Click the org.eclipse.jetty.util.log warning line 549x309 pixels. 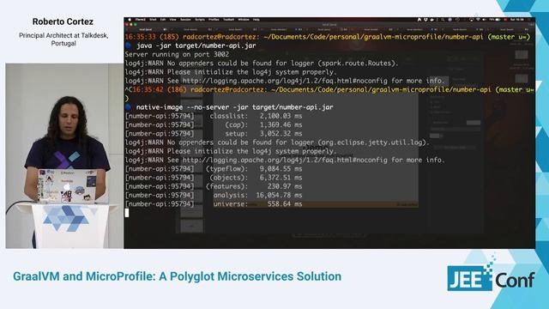[277, 142]
